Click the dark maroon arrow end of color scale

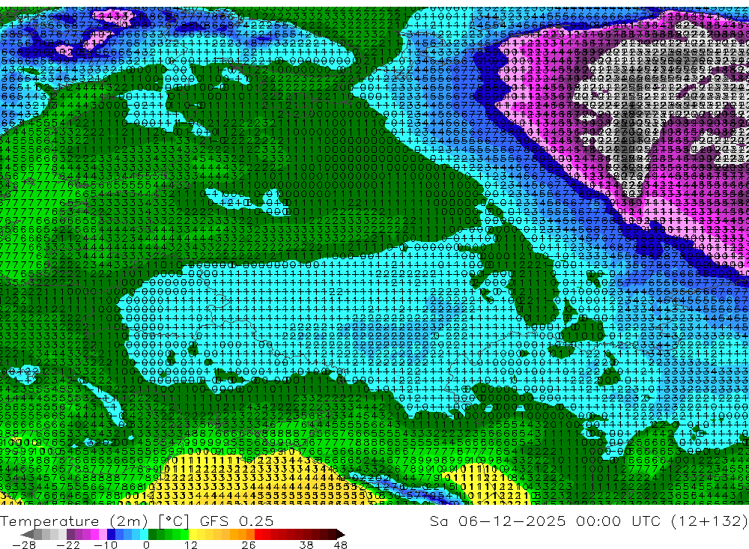(x=339, y=534)
